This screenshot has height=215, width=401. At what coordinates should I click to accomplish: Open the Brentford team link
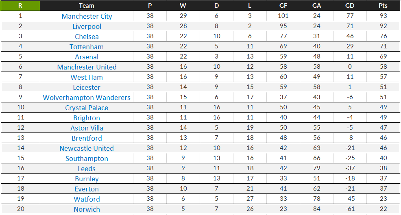(87, 138)
